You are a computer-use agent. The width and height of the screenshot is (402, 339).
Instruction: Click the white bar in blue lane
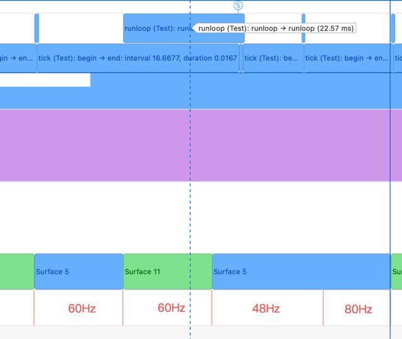point(45,80)
